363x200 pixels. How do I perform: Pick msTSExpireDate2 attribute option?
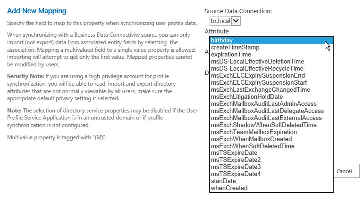coord(271,160)
